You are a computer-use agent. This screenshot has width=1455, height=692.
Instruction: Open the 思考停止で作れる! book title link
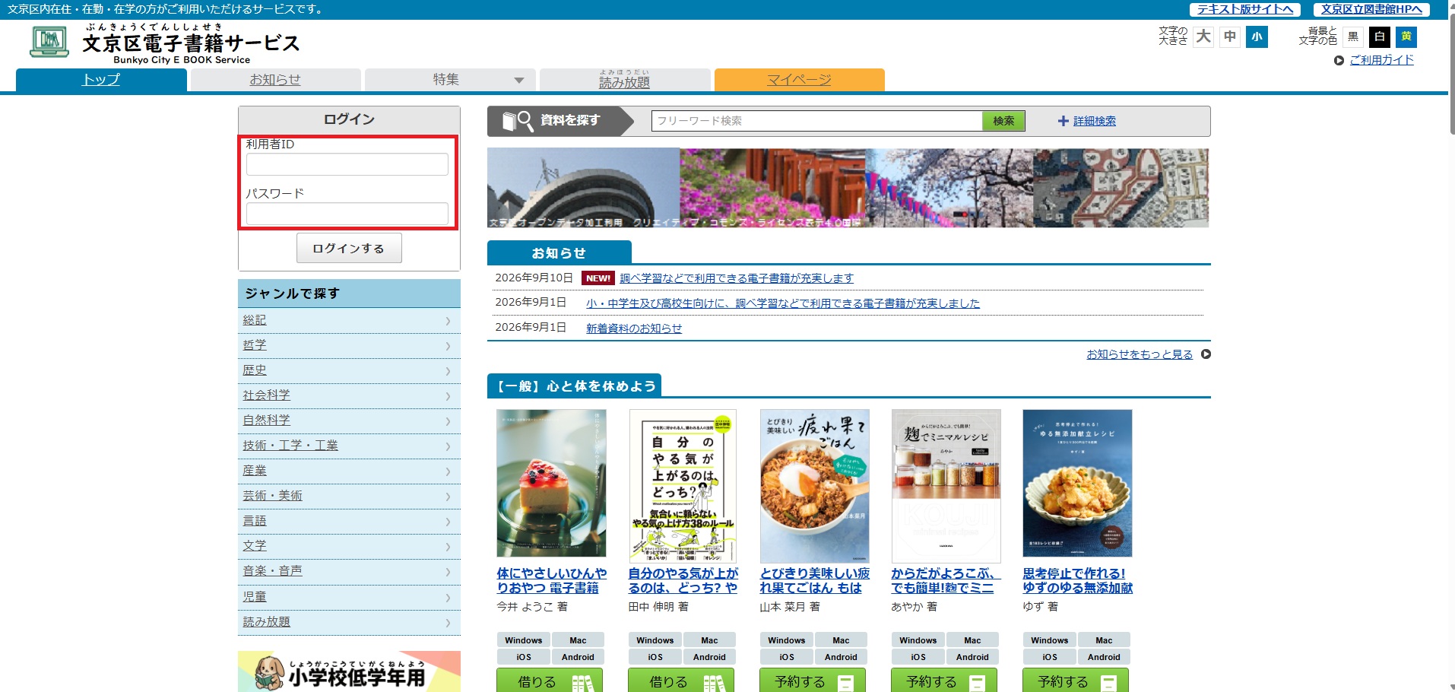pyautogui.click(x=1077, y=581)
